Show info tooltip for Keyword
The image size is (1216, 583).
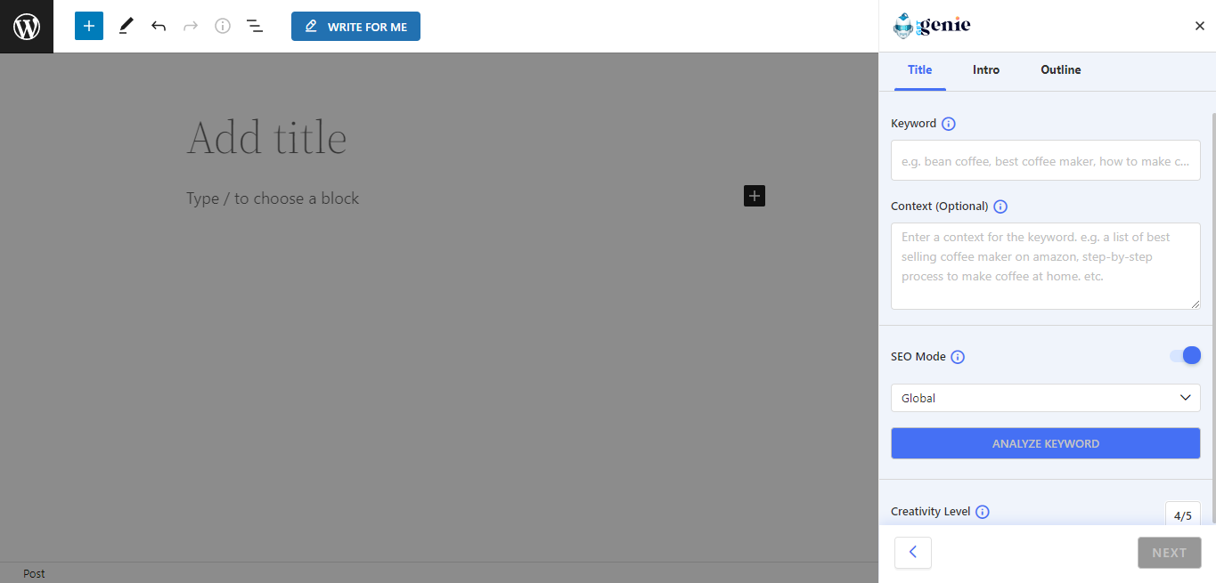click(x=949, y=124)
